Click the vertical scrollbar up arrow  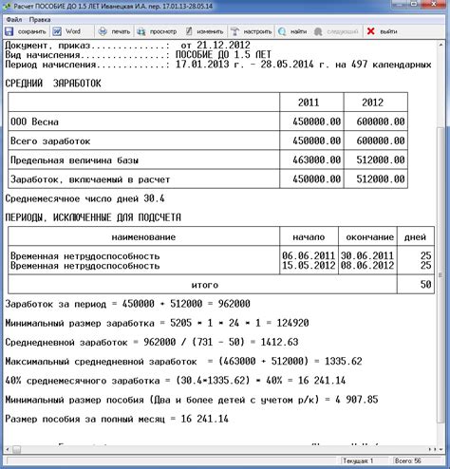click(x=441, y=46)
